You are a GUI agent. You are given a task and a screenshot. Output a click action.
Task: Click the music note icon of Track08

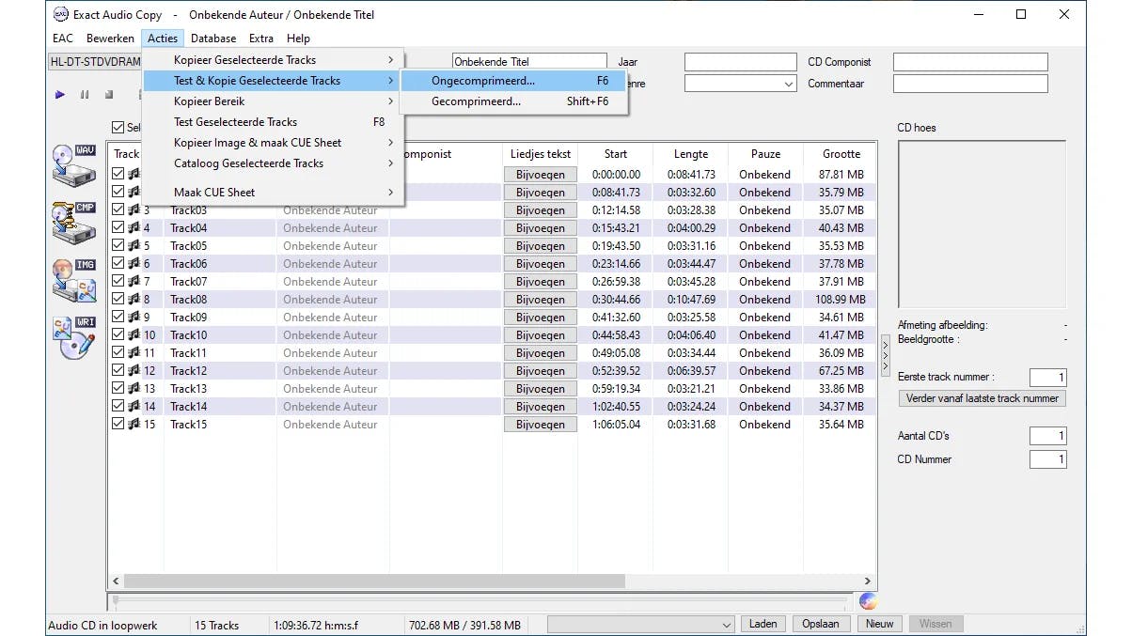(134, 299)
